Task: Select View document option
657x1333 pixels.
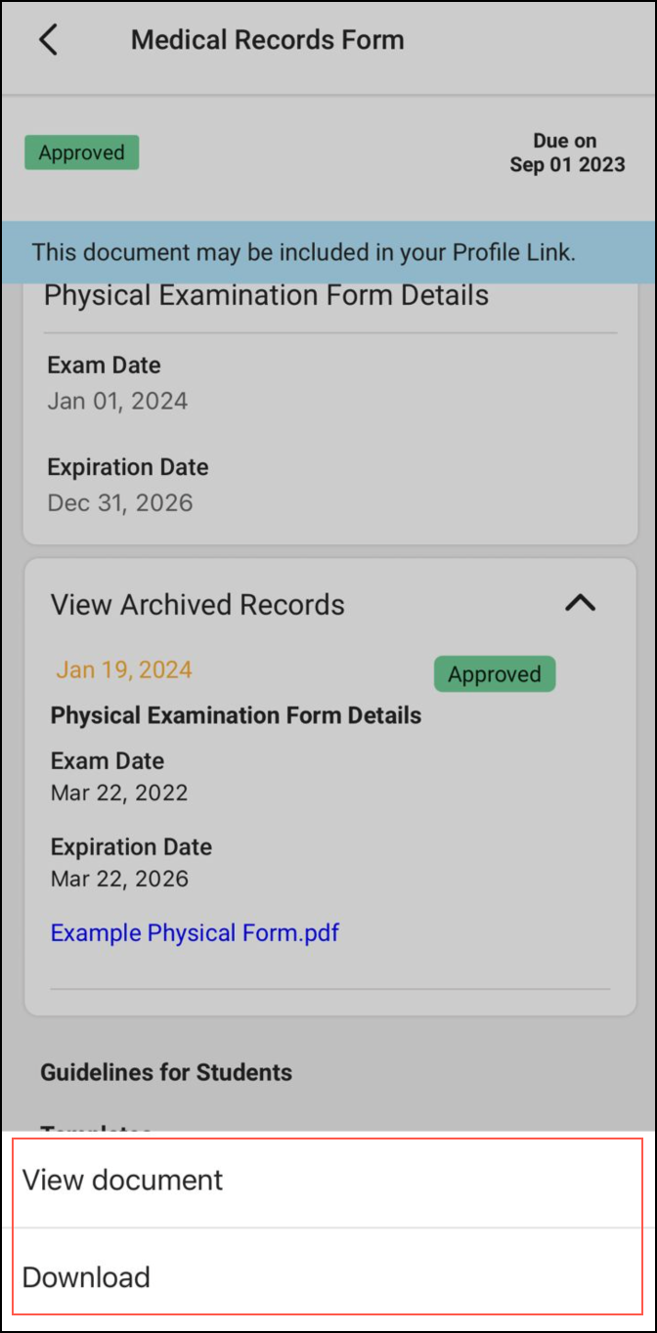Action: 123,1180
